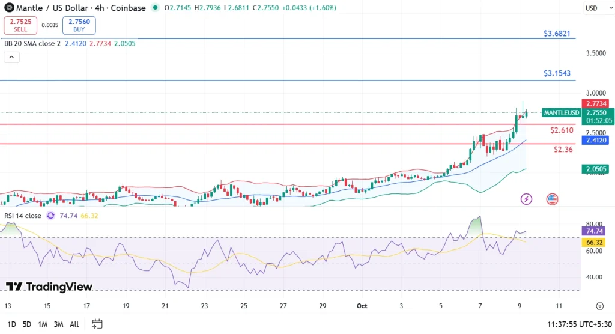Screen dimensions: 615x334
Task: Click the $3.1543 horizontal line label
Action: click(x=557, y=73)
